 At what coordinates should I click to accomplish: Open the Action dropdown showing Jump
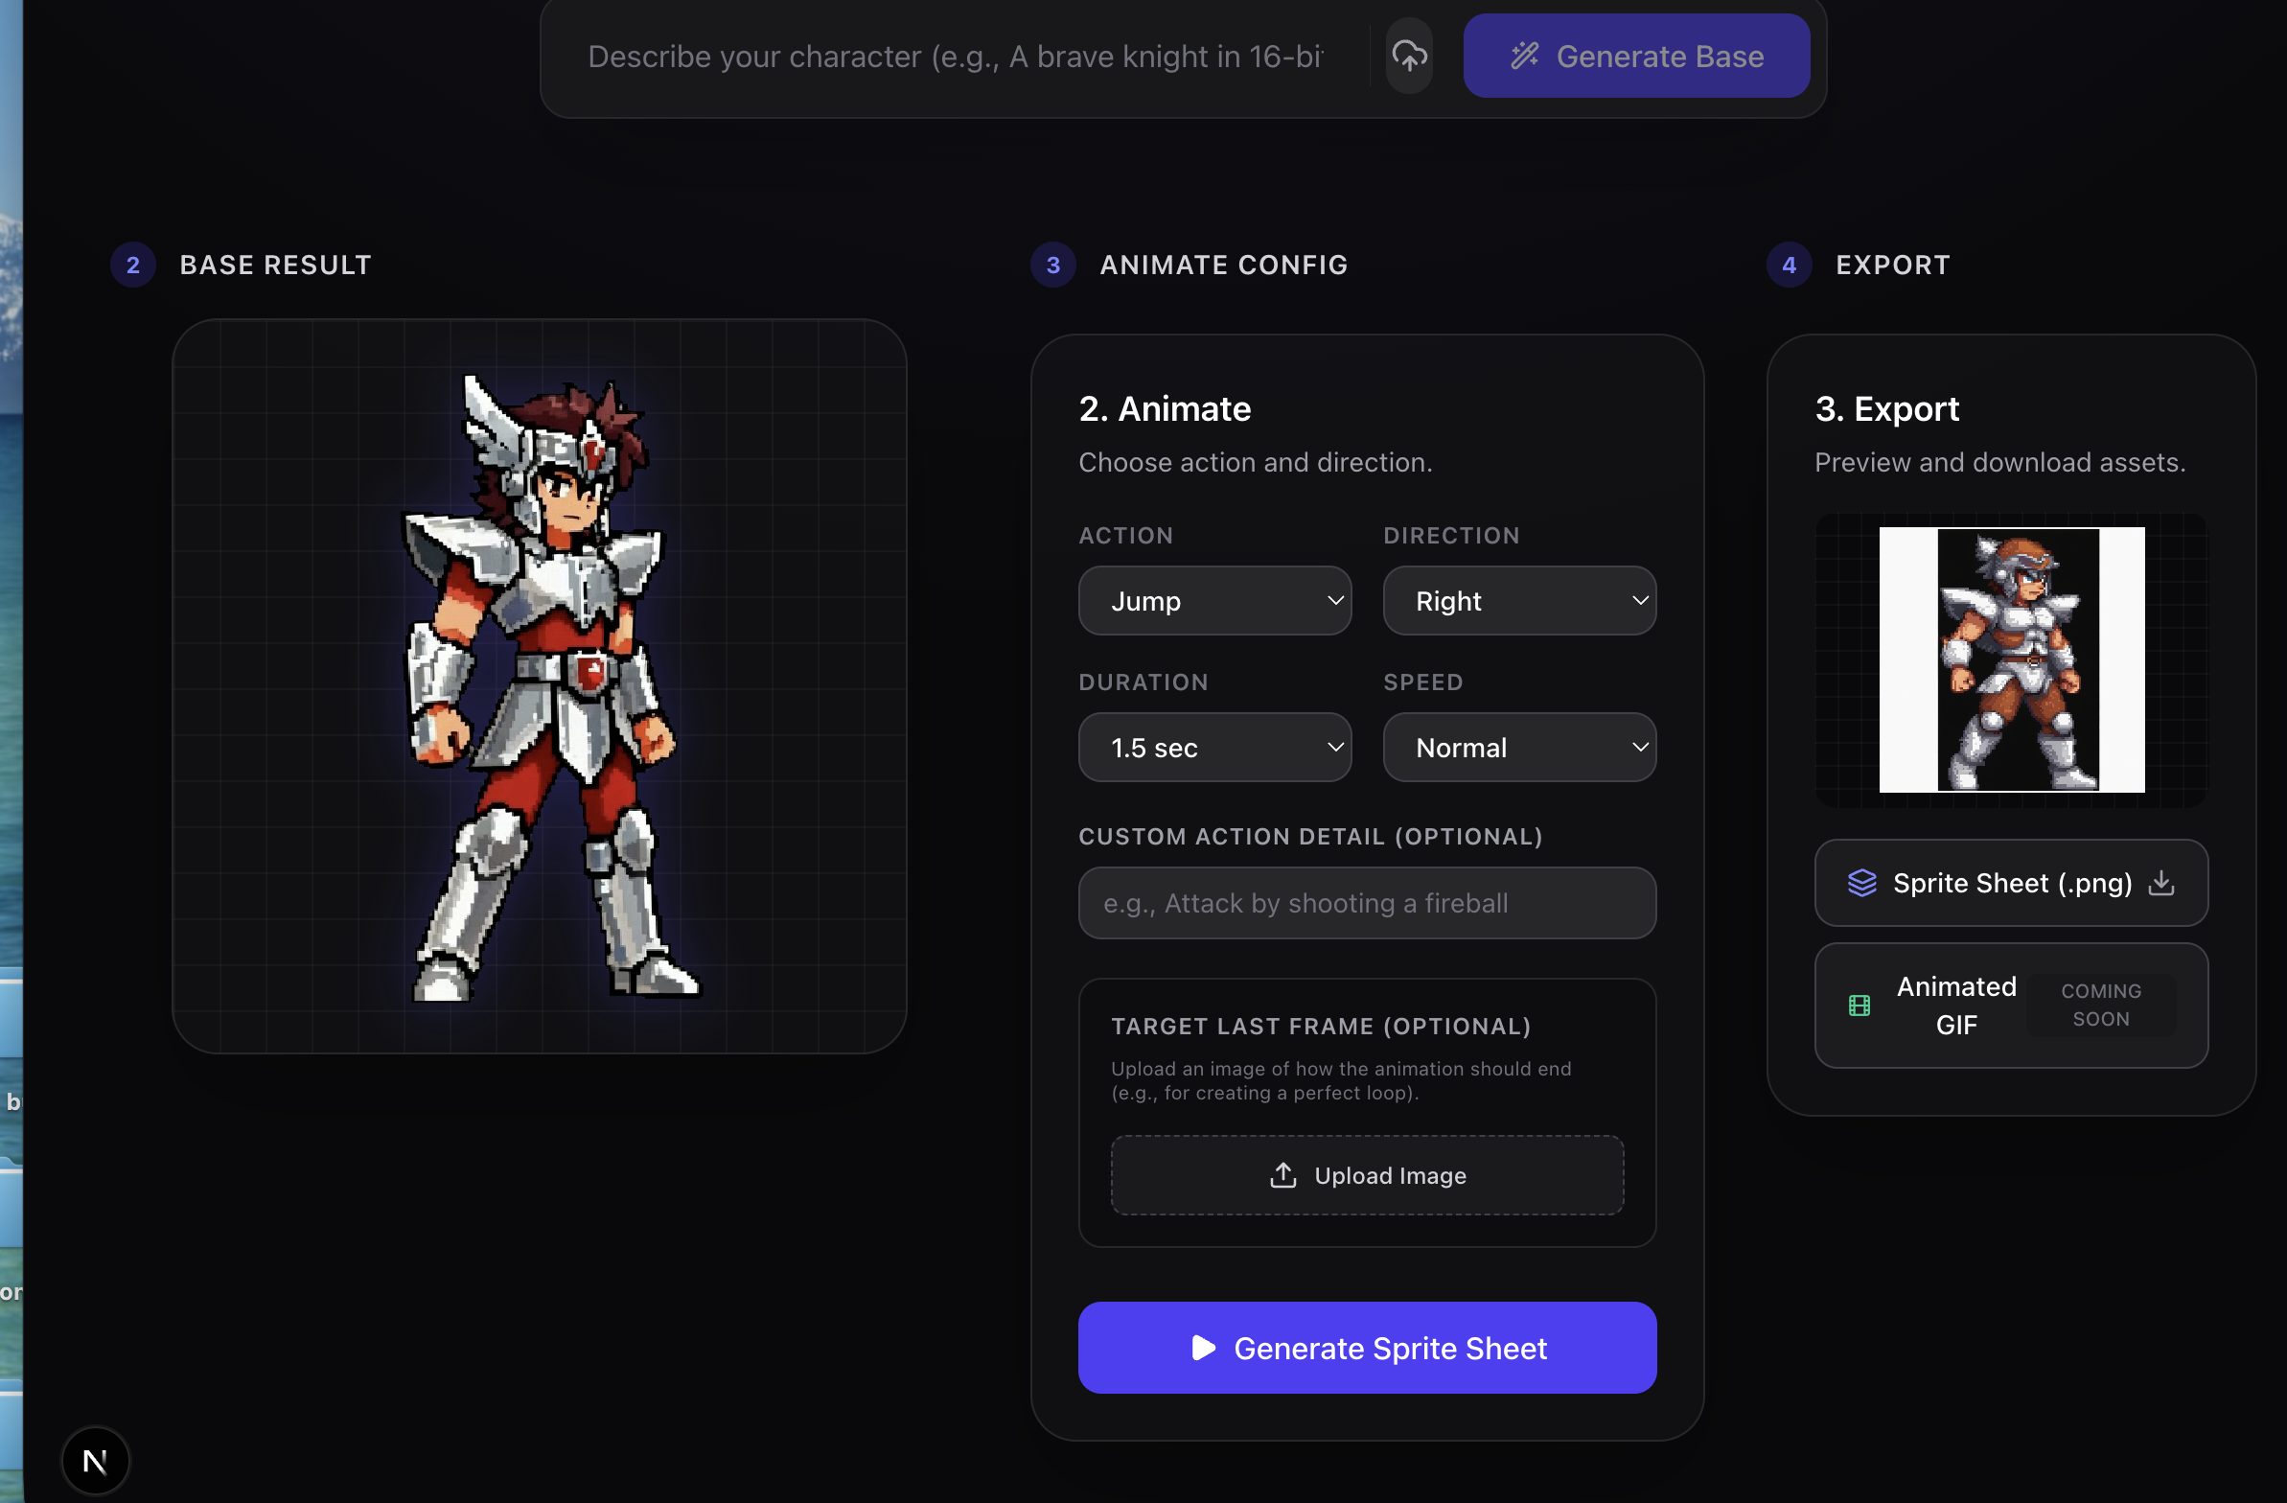coord(1214,601)
